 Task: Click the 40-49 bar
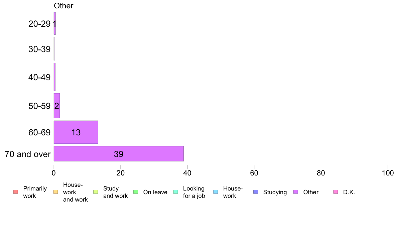pos(54,77)
